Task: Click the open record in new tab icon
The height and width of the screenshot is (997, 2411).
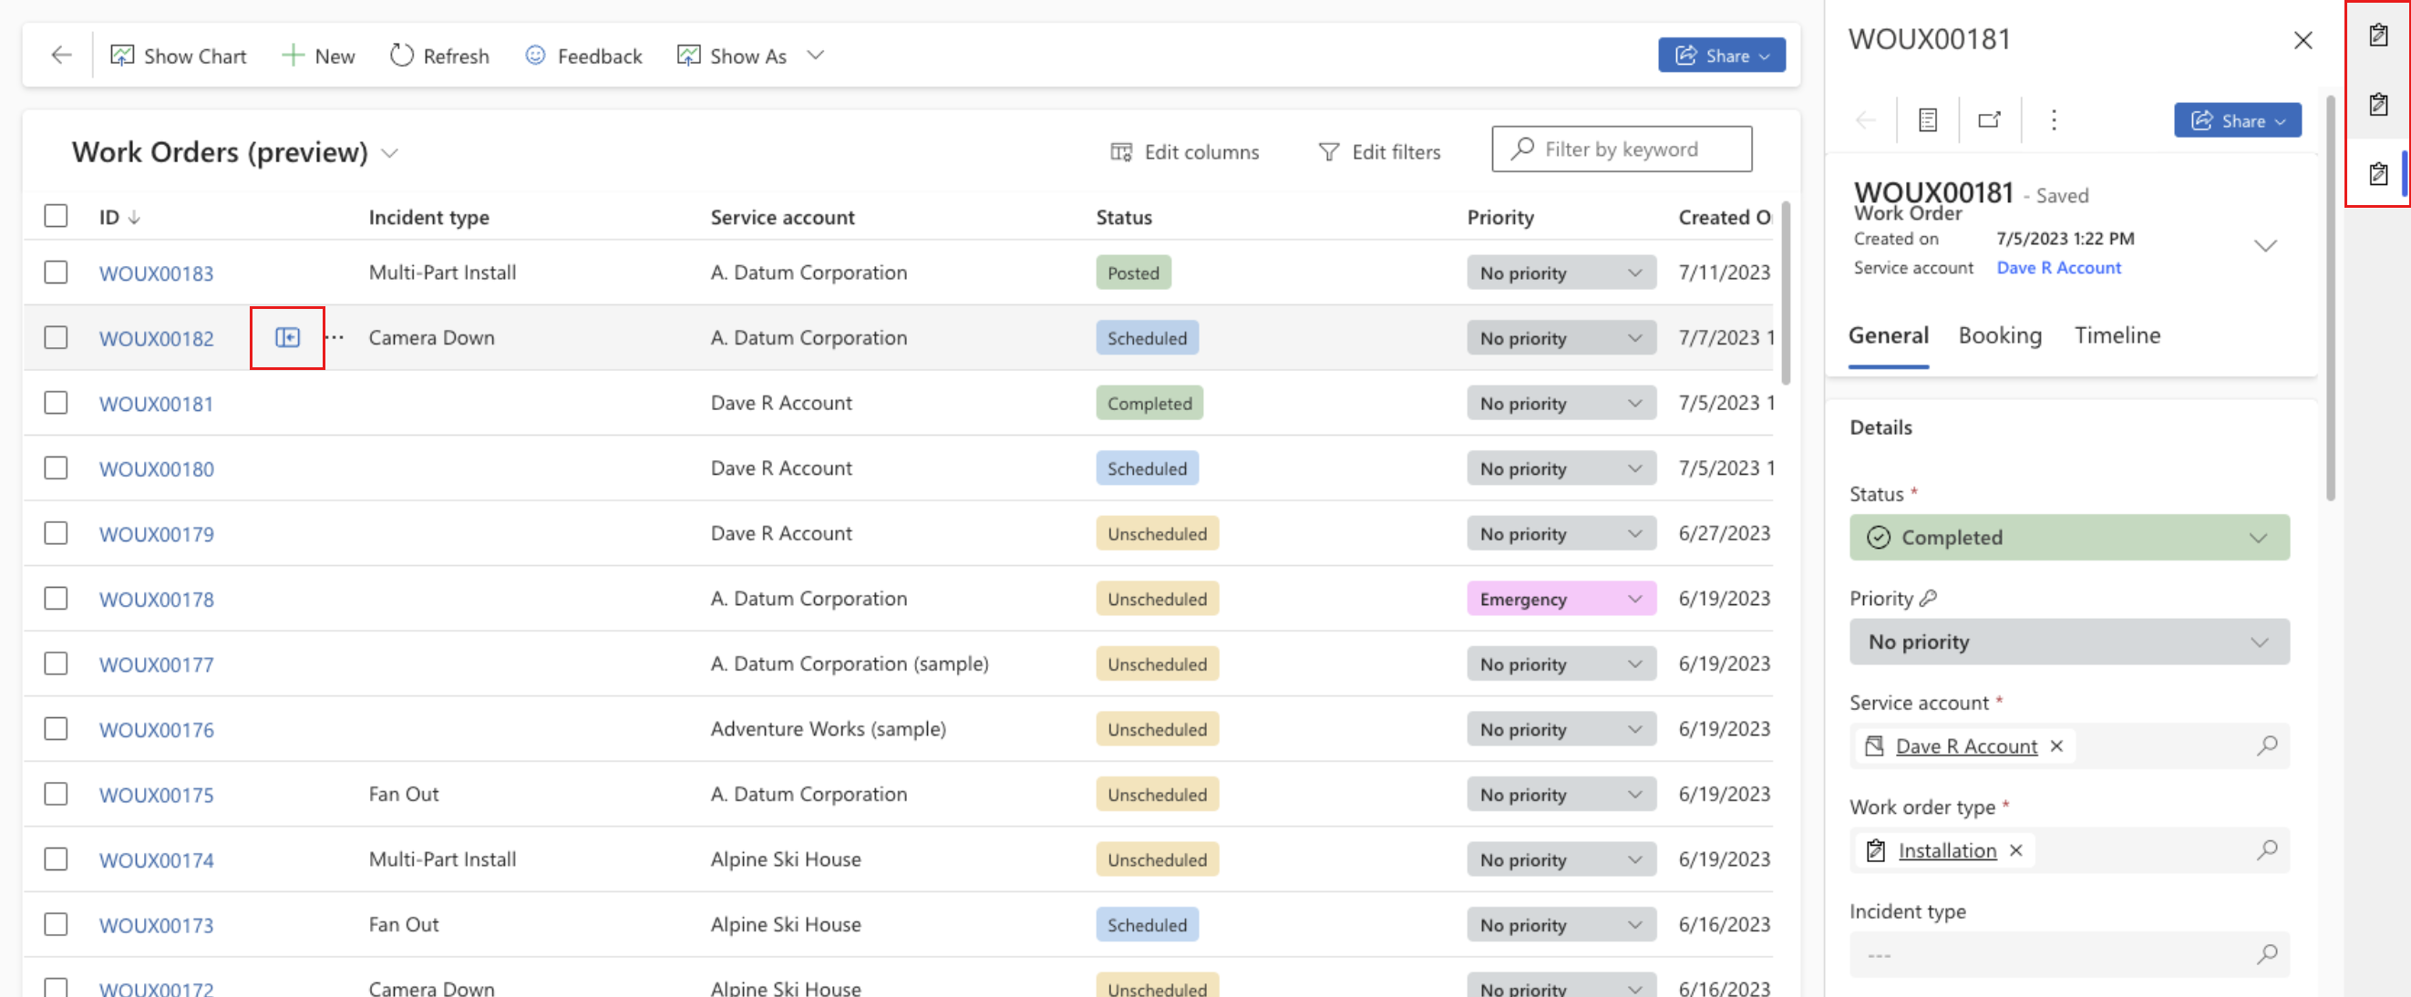Action: point(1988,119)
